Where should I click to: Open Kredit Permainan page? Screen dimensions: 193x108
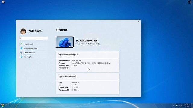pos(30,53)
